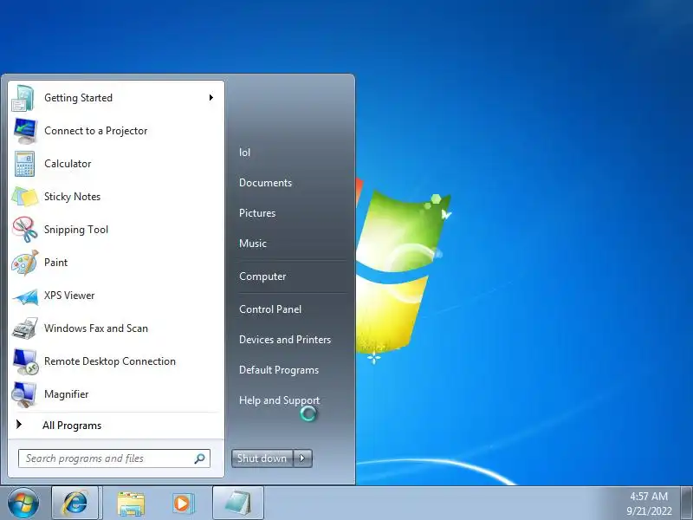
Task: Open the lol user folder link
Action: 245,153
